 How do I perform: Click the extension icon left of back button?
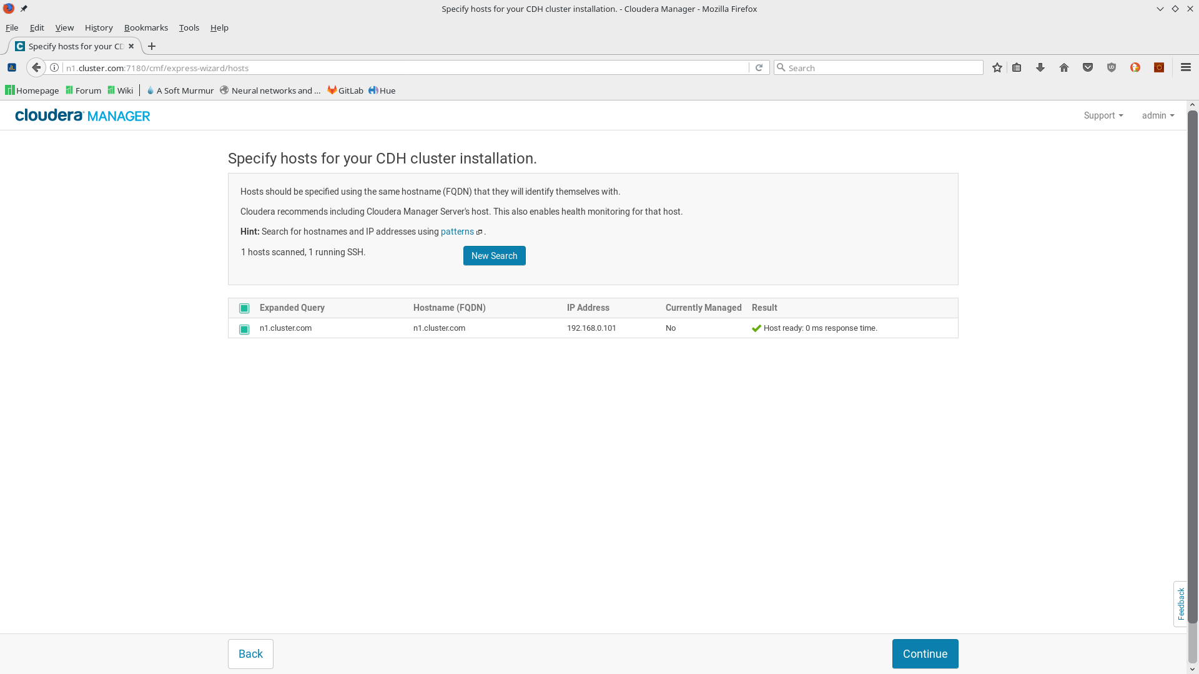coord(12,67)
